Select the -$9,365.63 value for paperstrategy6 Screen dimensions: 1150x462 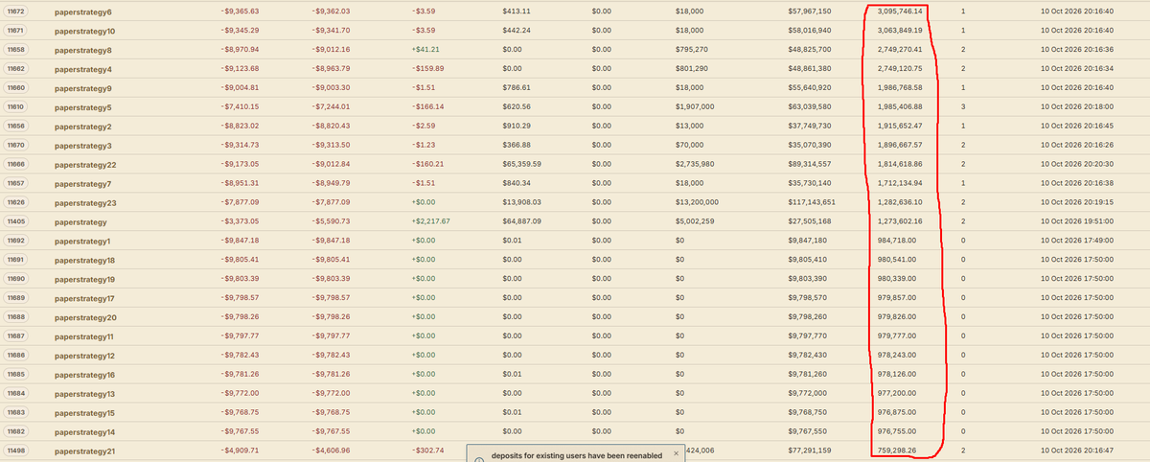pyautogui.click(x=241, y=12)
